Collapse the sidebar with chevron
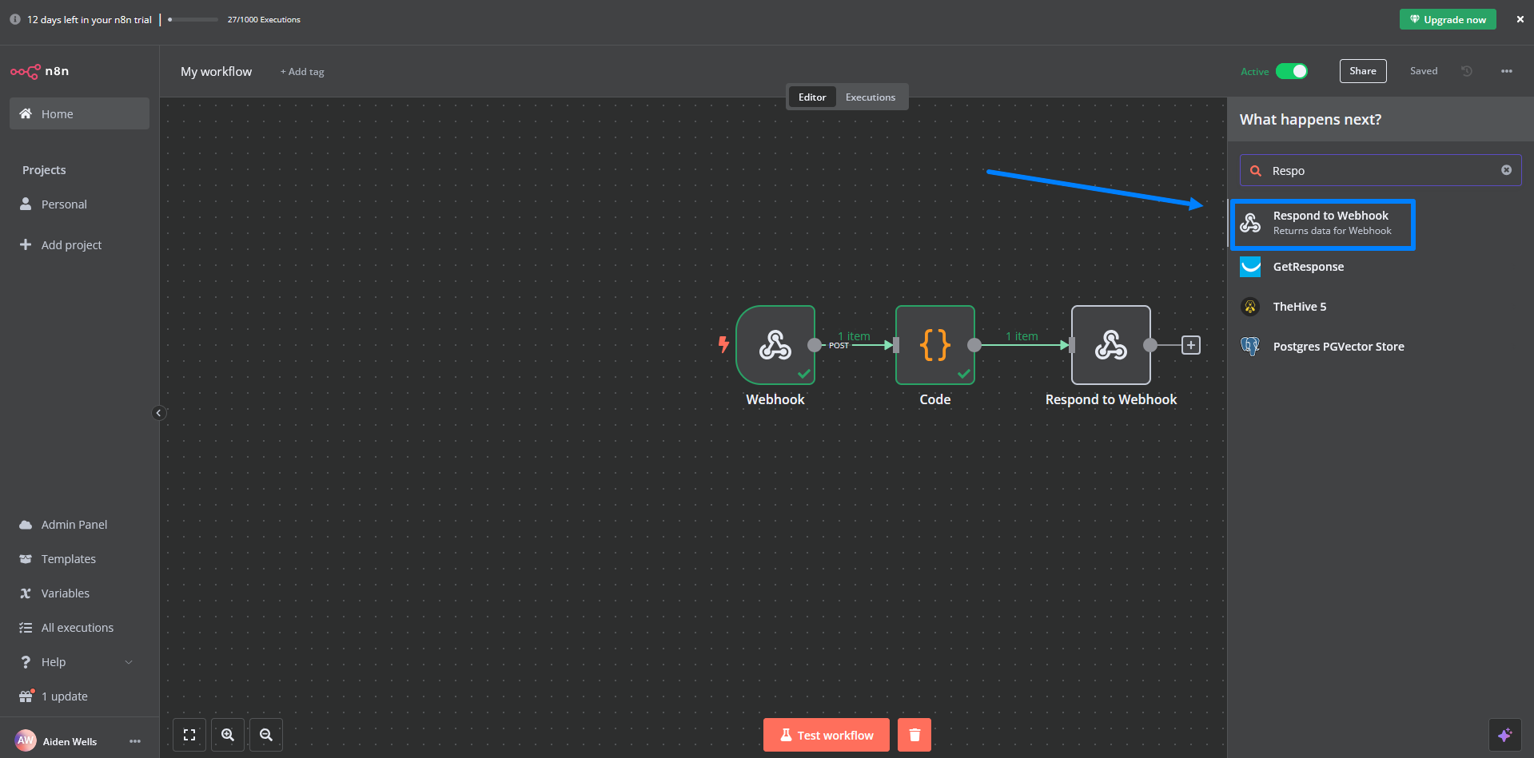 click(158, 413)
